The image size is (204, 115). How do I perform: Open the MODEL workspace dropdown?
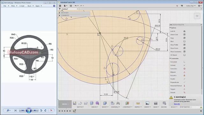65,104
